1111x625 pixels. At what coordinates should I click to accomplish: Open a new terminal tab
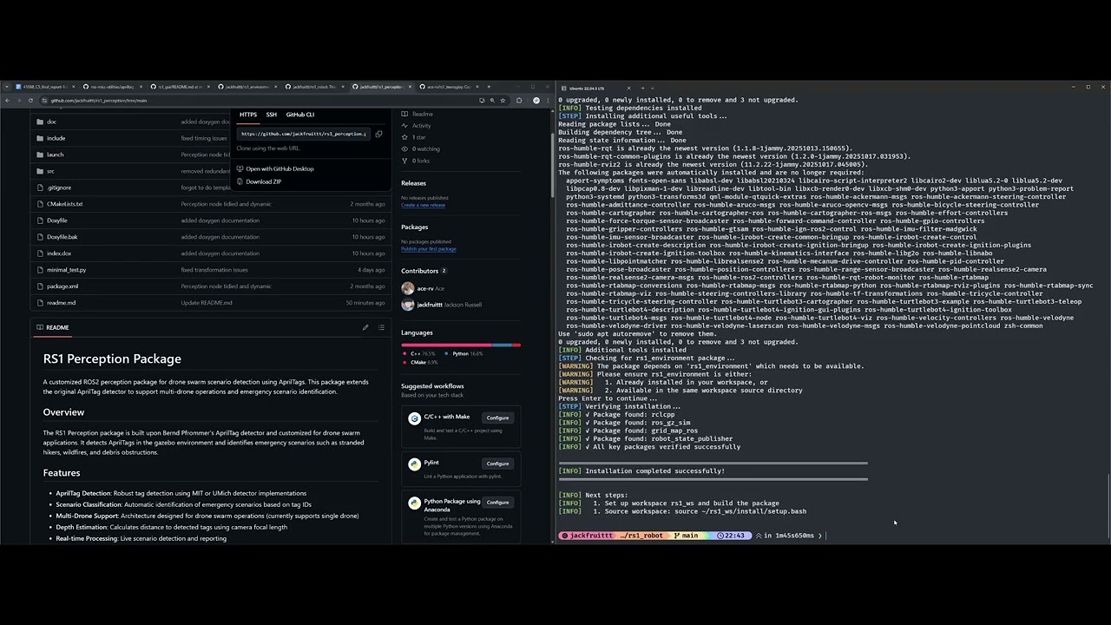[641, 88]
